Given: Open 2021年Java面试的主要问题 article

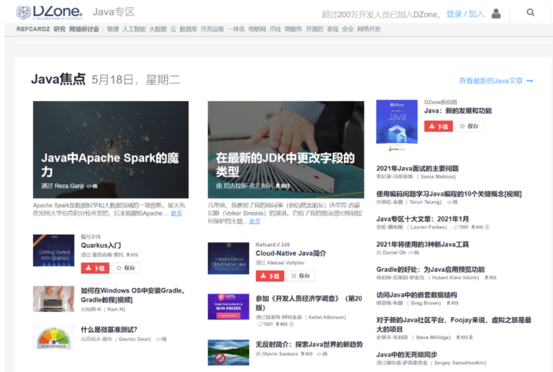Looking at the screenshot, I should coord(417,168).
